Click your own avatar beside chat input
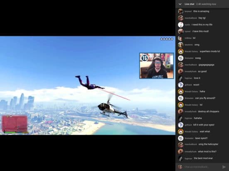The width and height of the screenshot is (229, 171). [180, 167]
